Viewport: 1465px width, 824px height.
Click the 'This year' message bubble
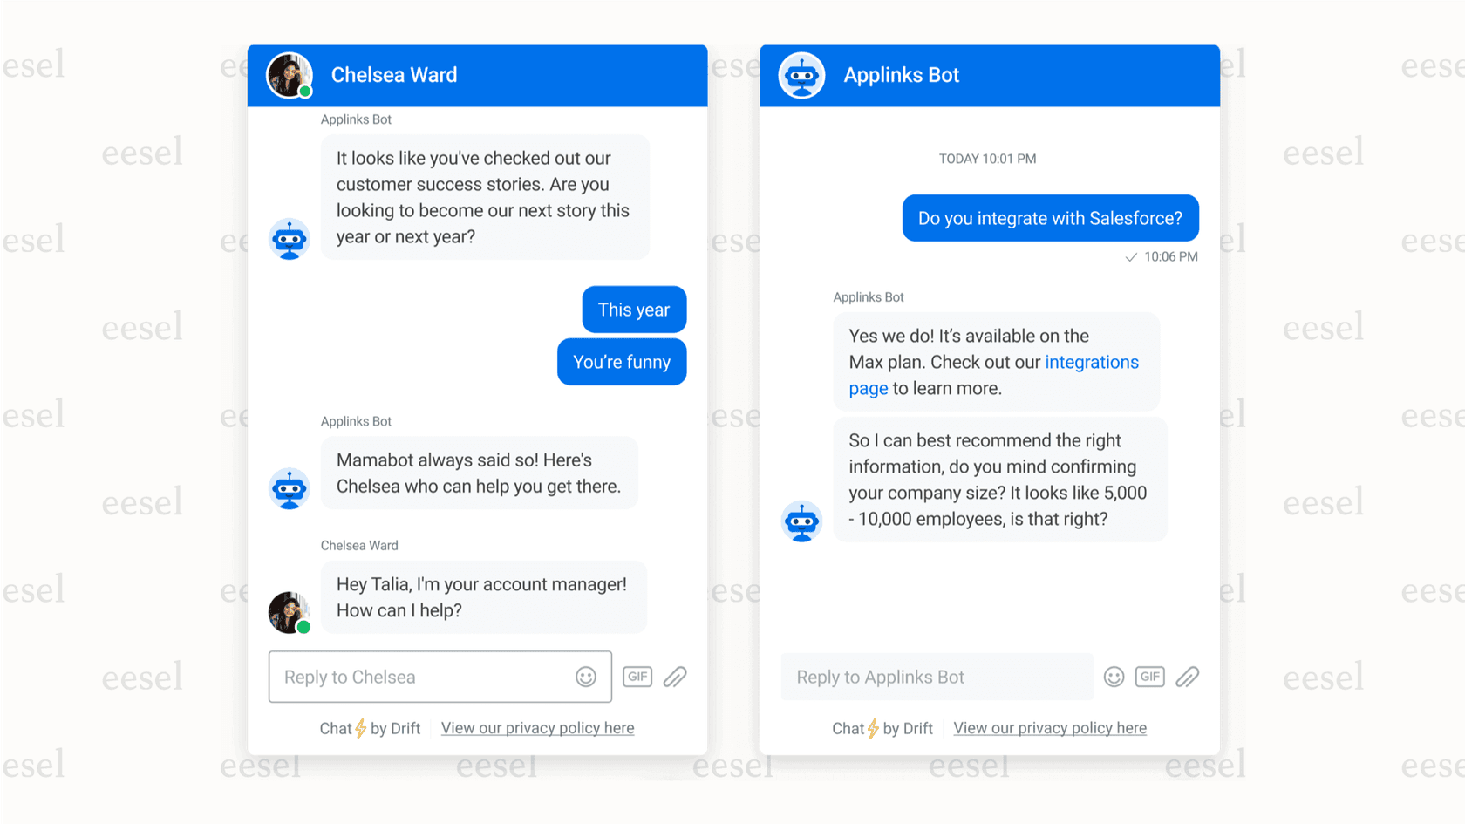coord(634,310)
